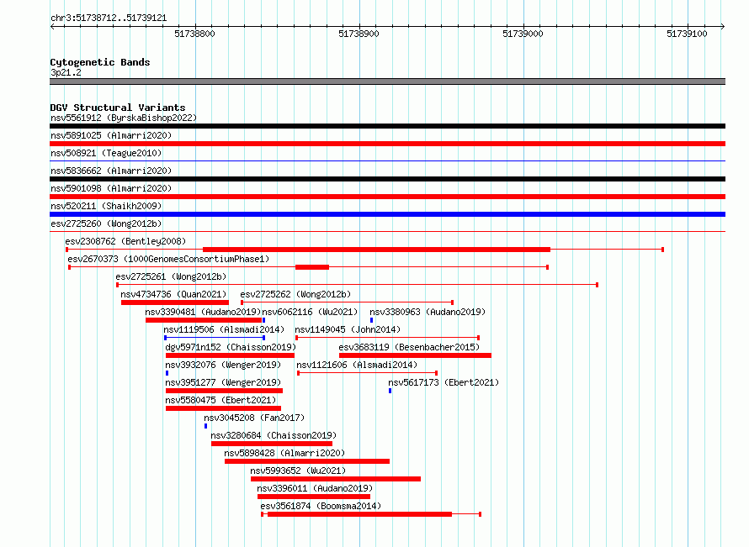Click the DGV Structural Variants track title
Viewport: 749px width, 547px height.
tap(118, 108)
